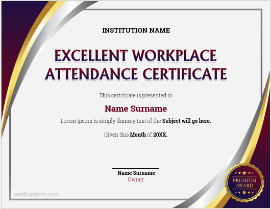Screen dimensions: 271x209
Task: Click the 'Given this Month of 20XX.' line
Action: (x=136, y=135)
